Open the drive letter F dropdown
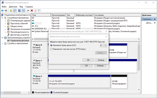The width and height of the screenshot is (157, 98). pyautogui.click(x=103, y=45)
